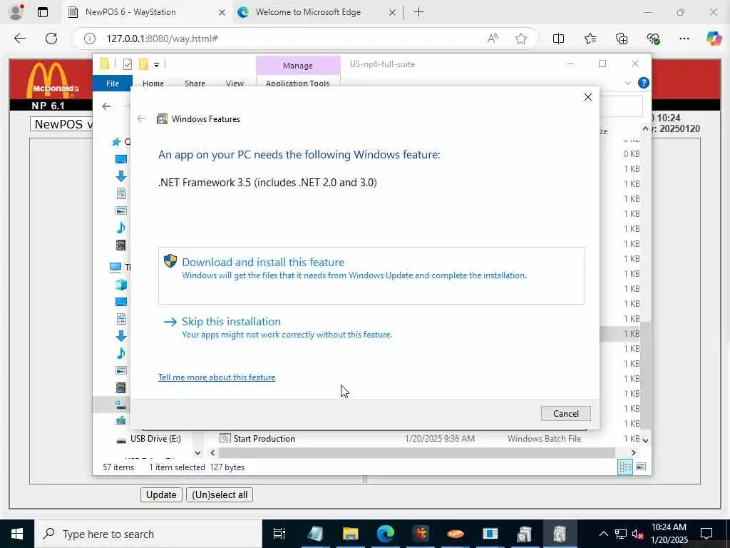This screenshot has width=730, height=548.
Task: Open Edge Settings and more menu
Action: 684,39
